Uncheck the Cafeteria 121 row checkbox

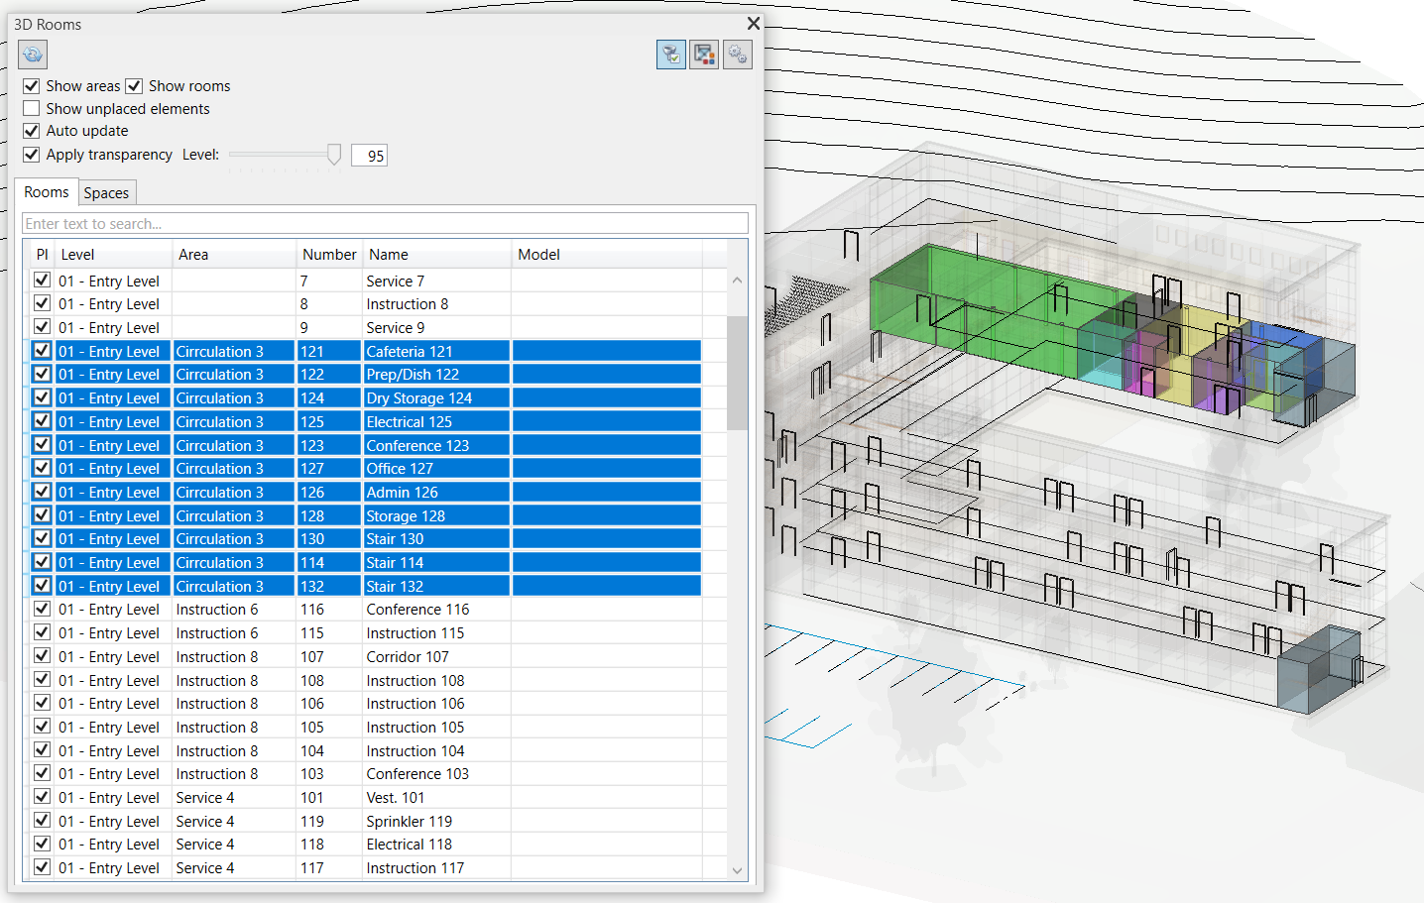42,351
